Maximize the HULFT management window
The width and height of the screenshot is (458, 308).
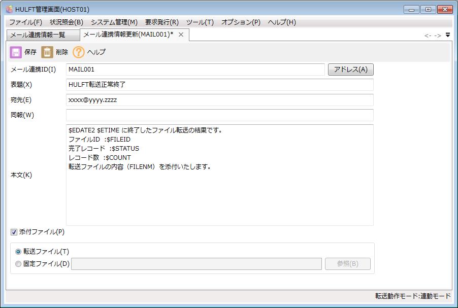click(428, 10)
